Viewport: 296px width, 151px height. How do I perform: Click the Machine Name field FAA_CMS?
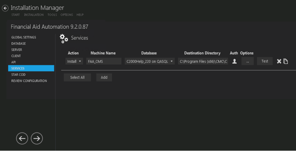104,61
